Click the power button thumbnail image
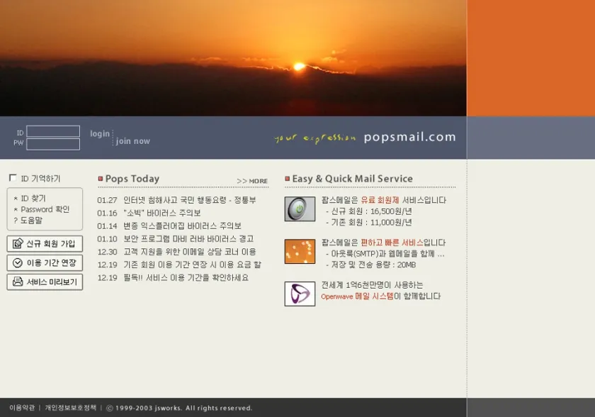The image size is (595, 417). coord(300,209)
